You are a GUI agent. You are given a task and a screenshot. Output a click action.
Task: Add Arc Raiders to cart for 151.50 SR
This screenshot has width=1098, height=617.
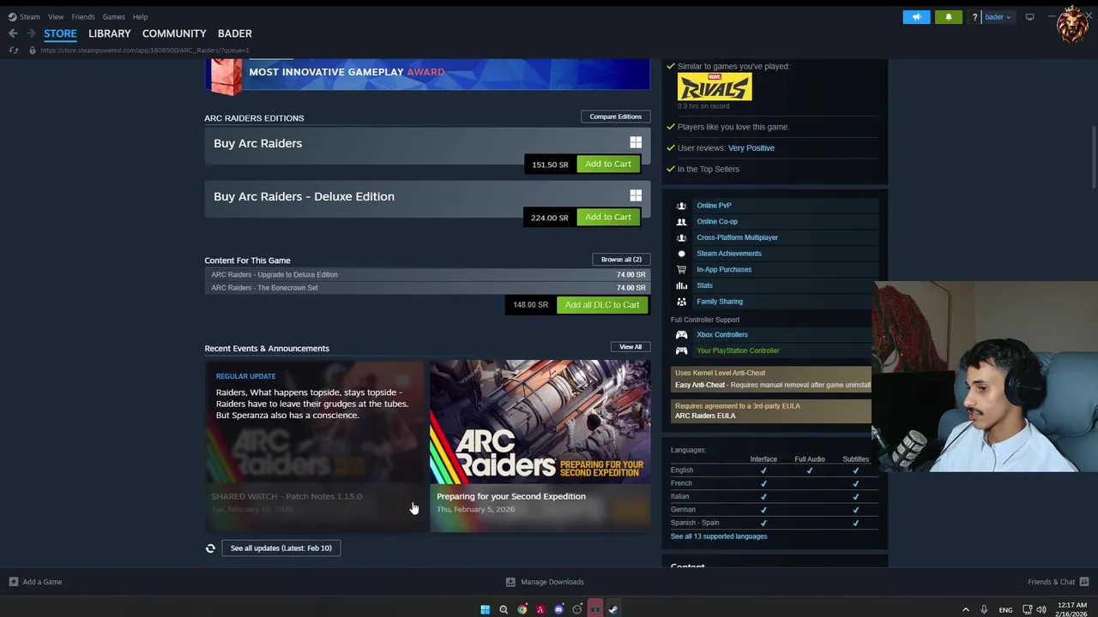pyautogui.click(x=608, y=164)
